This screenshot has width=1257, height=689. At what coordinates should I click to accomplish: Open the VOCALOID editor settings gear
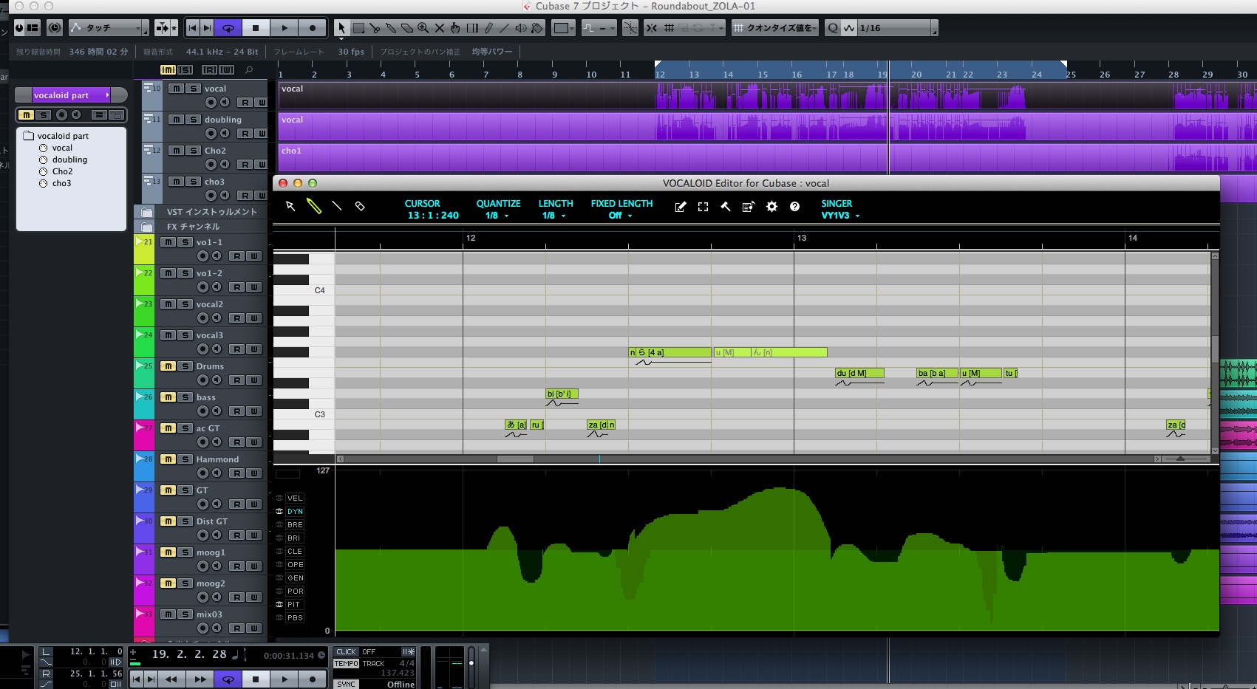(771, 207)
